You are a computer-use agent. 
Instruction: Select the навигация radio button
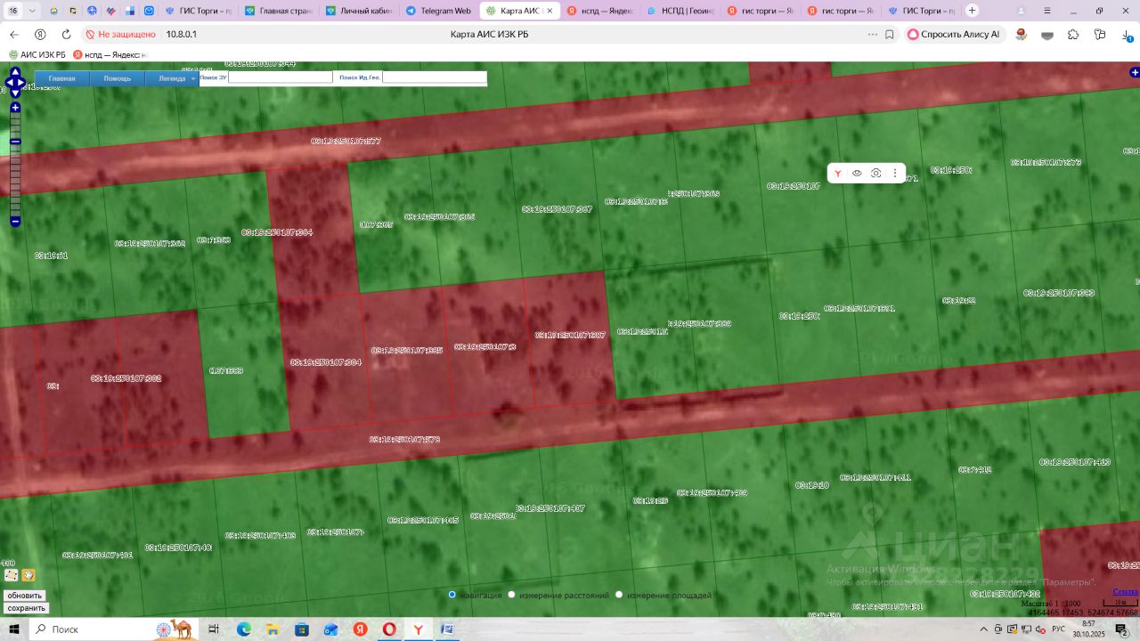(452, 595)
